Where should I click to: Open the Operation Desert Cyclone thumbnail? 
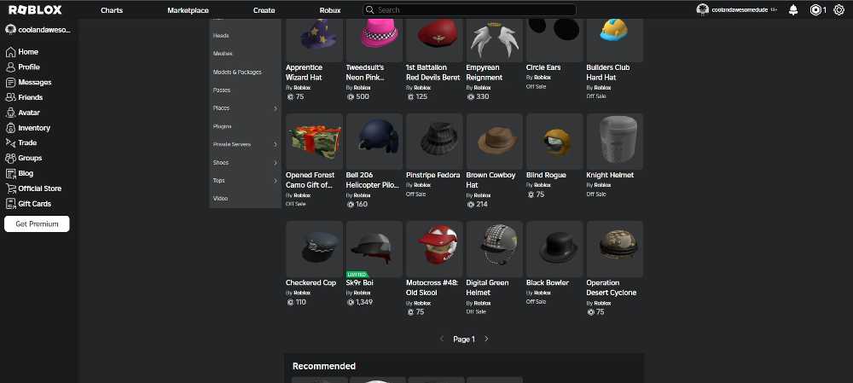tap(615, 249)
